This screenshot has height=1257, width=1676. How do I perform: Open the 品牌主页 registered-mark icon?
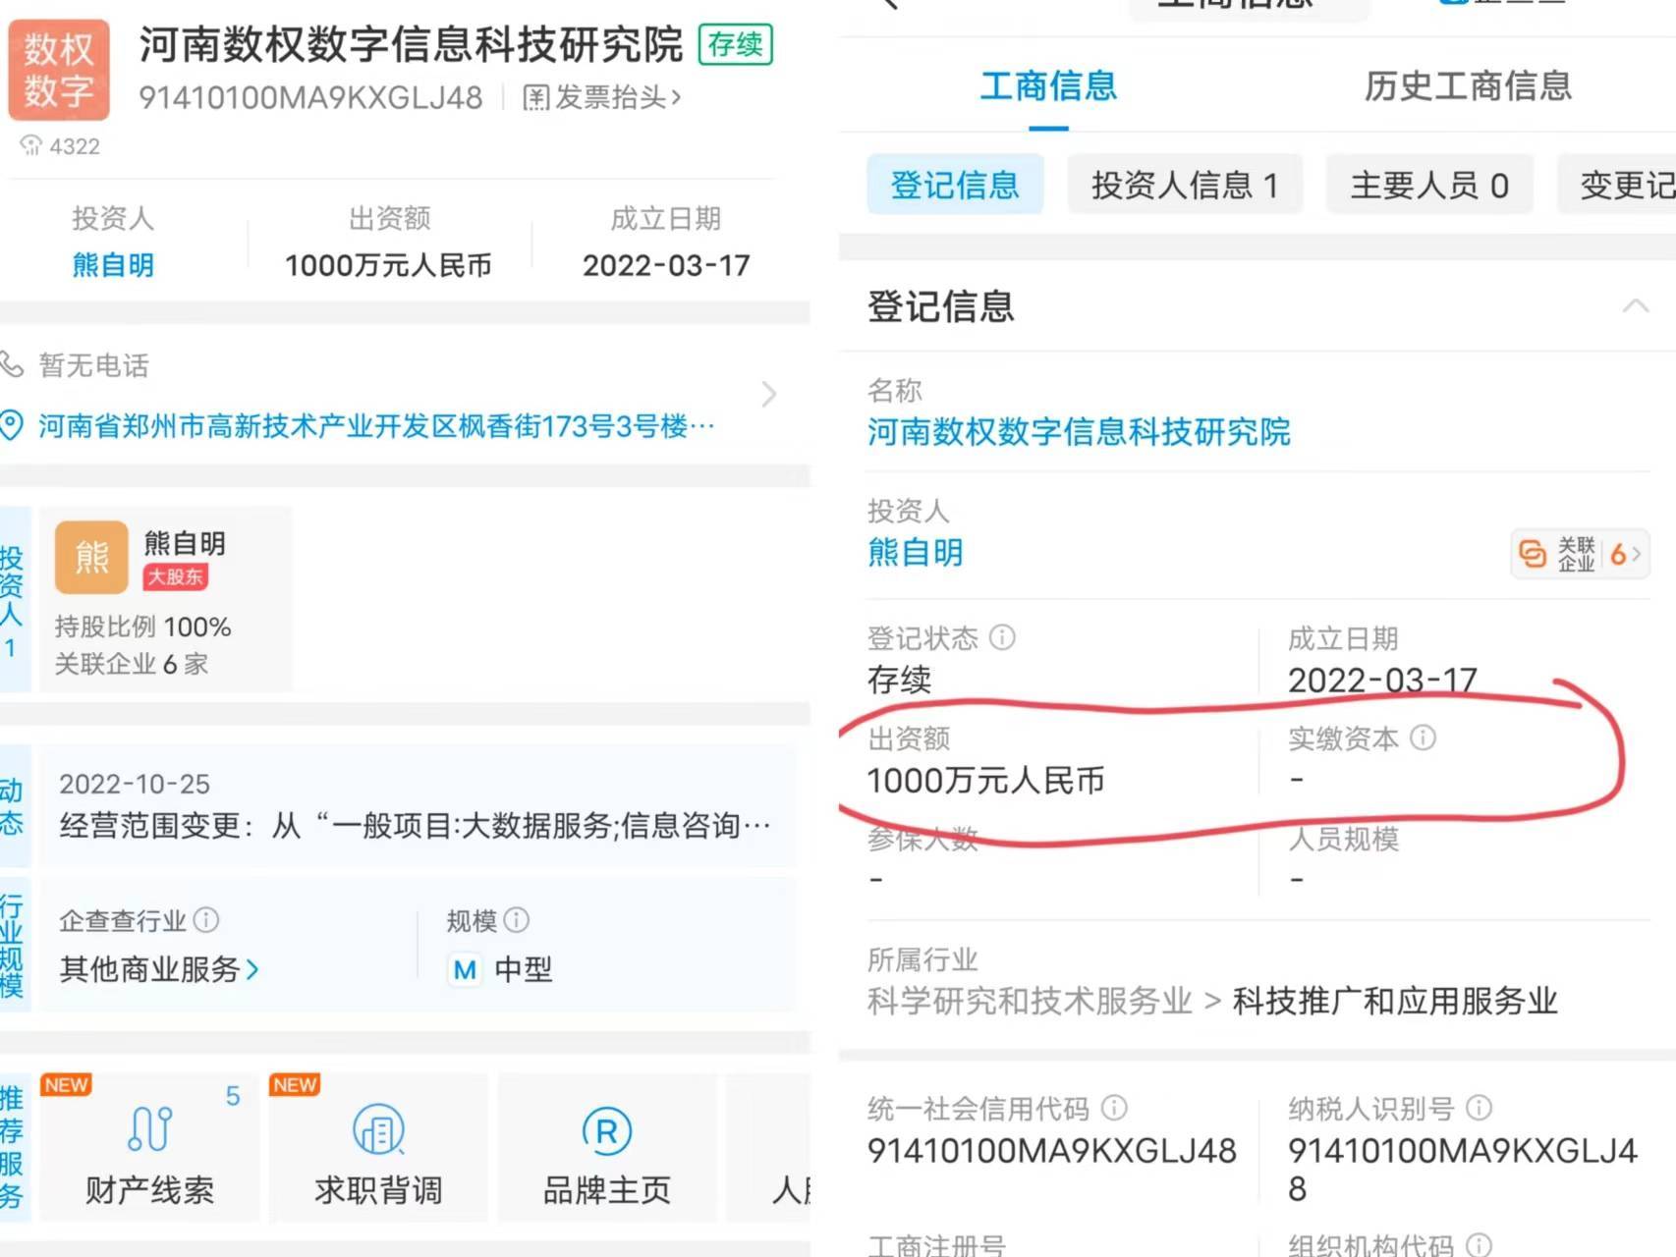(606, 1131)
